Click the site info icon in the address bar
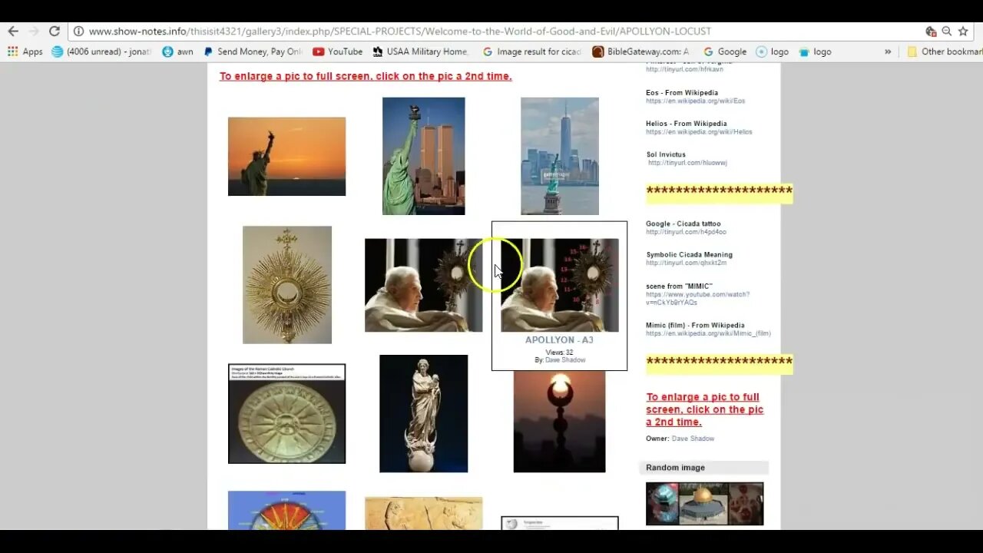Image resolution: width=983 pixels, height=553 pixels. [x=78, y=31]
